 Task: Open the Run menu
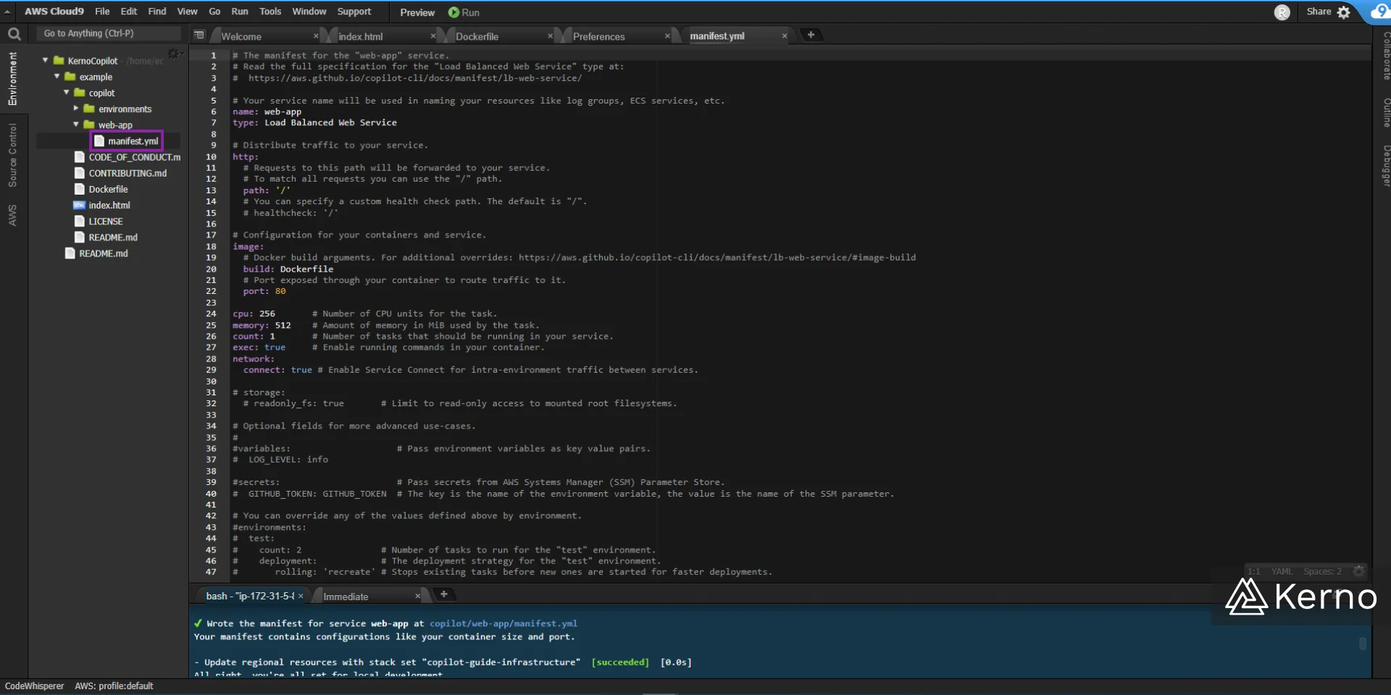click(240, 12)
